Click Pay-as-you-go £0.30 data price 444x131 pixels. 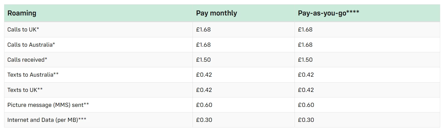pyautogui.click(x=306, y=120)
